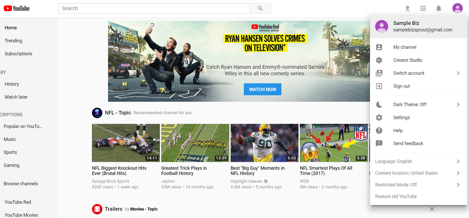Open My channel menu item
The image size is (469, 218).
(418, 47)
